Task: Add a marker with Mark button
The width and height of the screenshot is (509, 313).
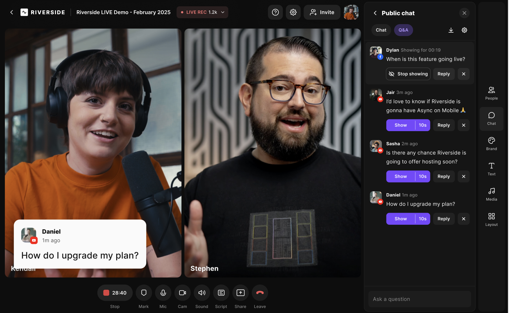Action: click(144, 293)
